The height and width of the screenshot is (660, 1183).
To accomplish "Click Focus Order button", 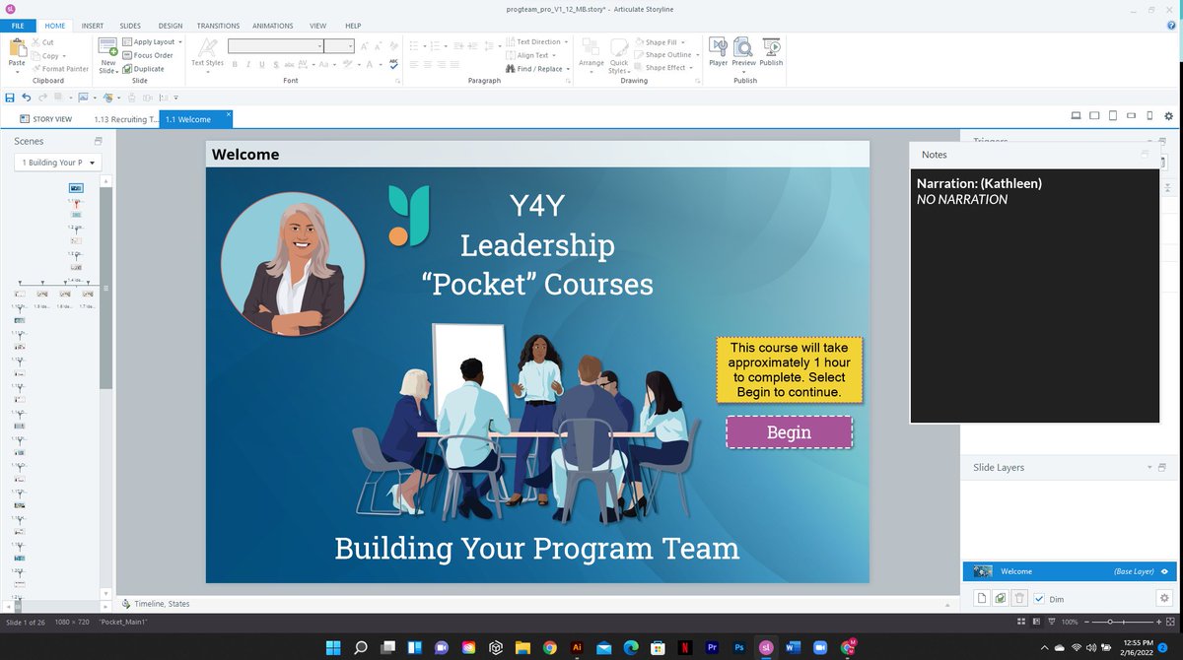I will 148,55.
